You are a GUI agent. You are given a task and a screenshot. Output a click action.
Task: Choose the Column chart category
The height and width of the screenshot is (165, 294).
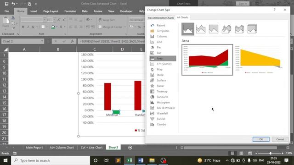(163, 36)
